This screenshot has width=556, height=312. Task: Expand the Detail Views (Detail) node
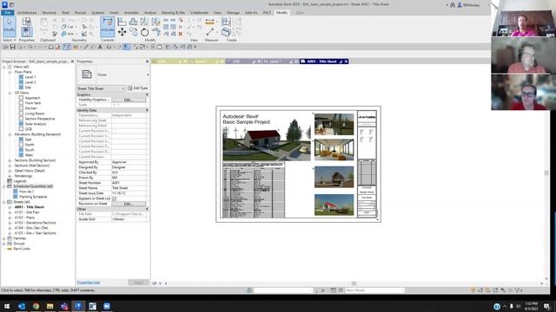tap(10, 171)
